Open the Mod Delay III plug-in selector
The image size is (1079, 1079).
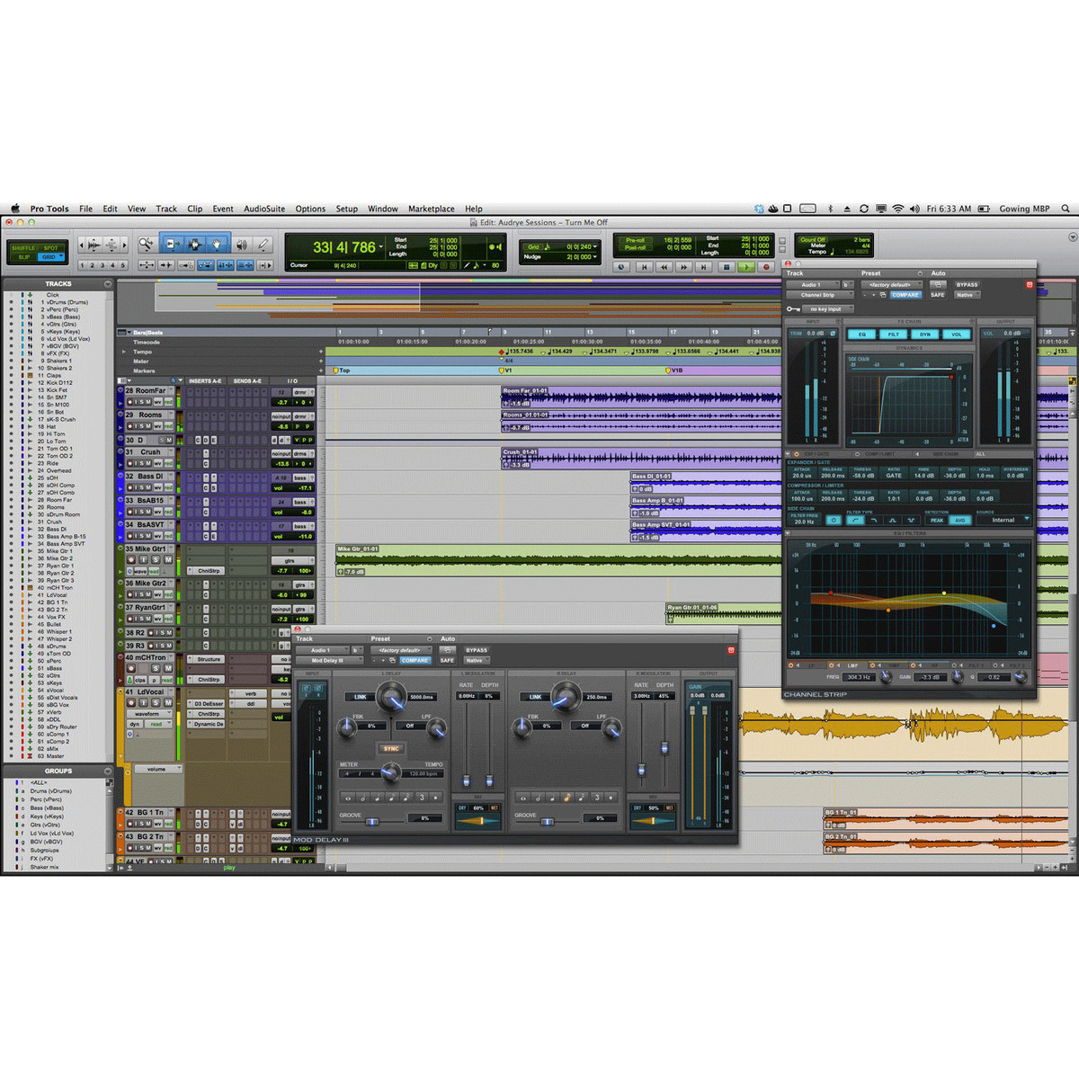[x=330, y=660]
